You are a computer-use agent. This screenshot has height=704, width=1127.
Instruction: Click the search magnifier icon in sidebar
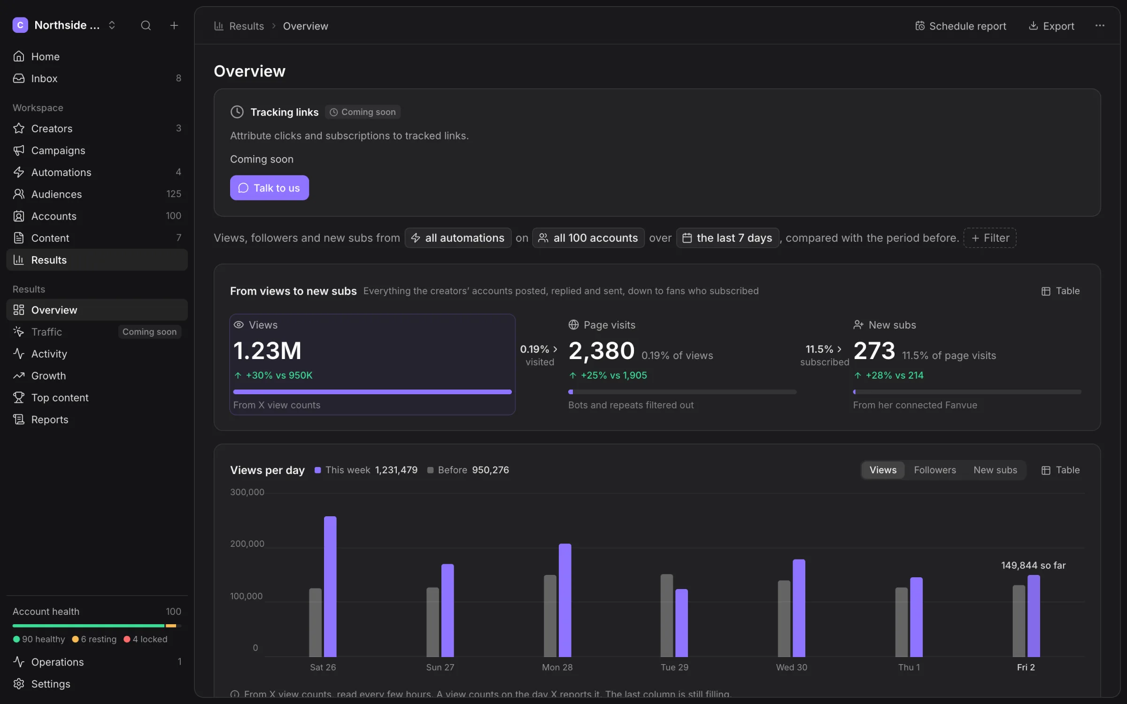pos(146,25)
